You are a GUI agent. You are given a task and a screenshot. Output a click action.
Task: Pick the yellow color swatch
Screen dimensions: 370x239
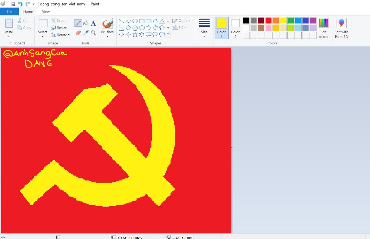coord(283,21)
